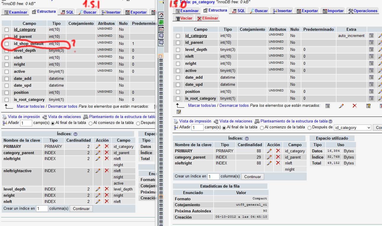Edit the PRIMARY index in right panel
Viewport: 382px width, 226px height.
[269, 151]
